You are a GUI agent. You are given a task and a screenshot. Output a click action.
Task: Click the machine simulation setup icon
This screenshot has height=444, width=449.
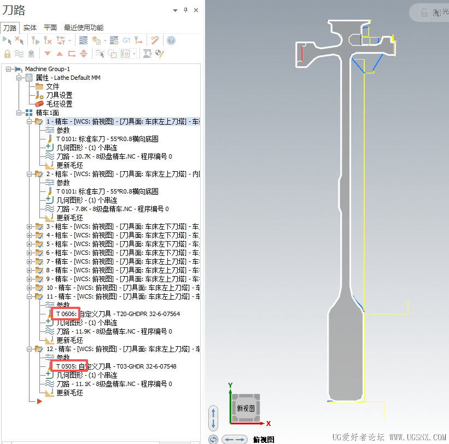tap(147, 54)
